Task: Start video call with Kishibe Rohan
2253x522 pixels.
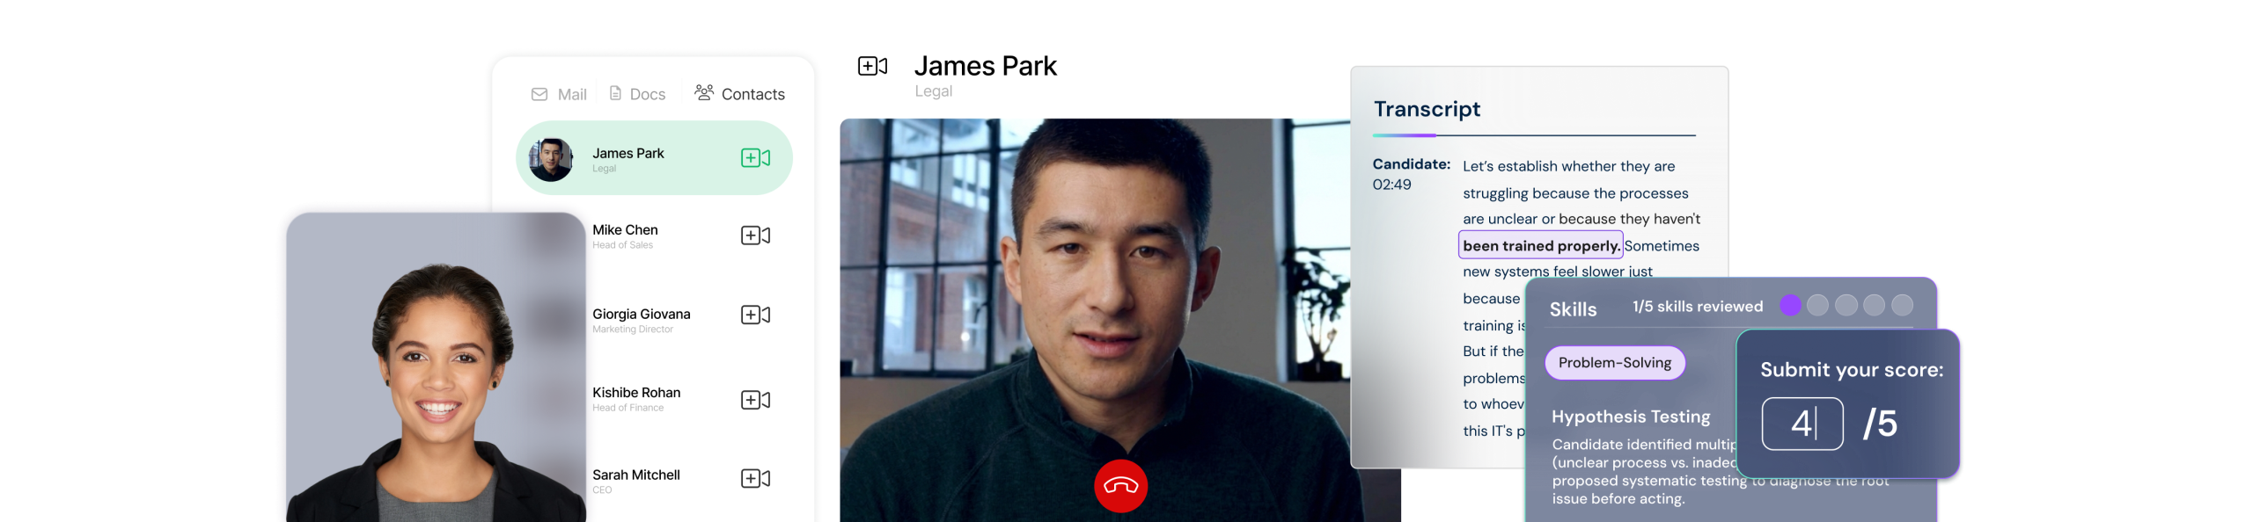Action: click(755, 400)
